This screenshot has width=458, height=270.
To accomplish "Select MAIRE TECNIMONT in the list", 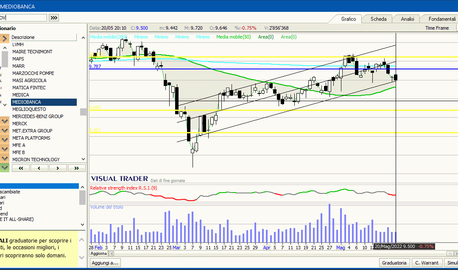I will coord(44,52).
